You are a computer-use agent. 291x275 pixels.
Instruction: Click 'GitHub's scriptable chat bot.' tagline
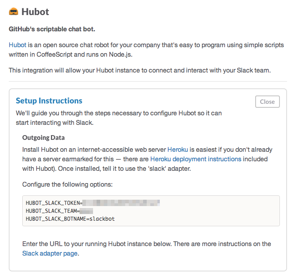tap(52, 29)
